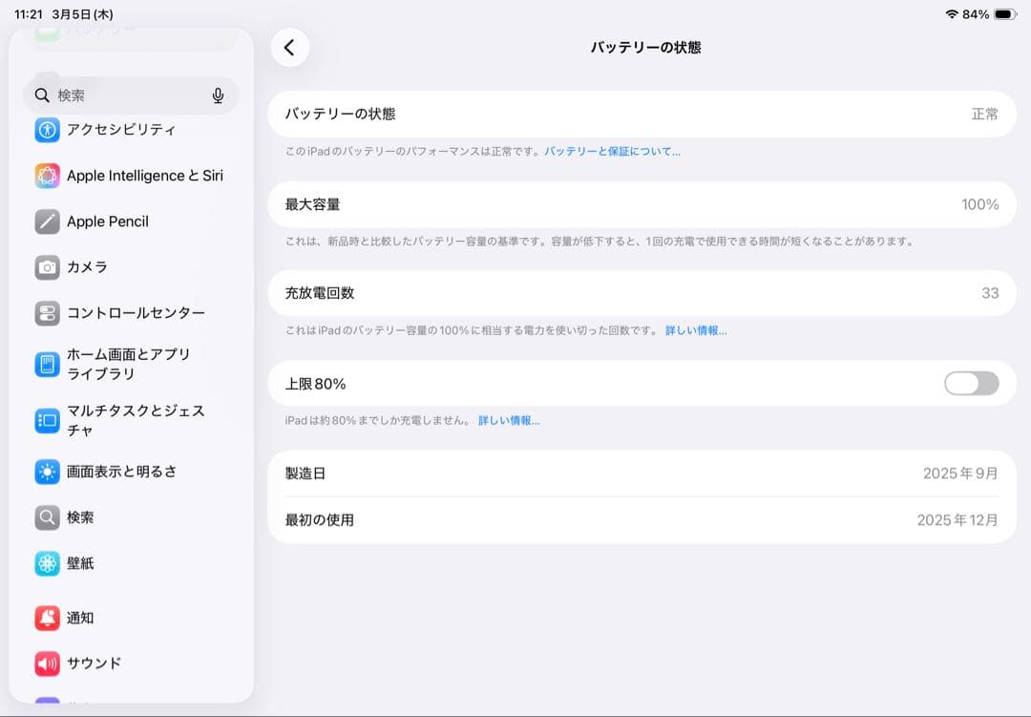The width and height of the screenshot is (1031, 717).
Task: Select 壁紙 in sidebar
Action: 132,563
